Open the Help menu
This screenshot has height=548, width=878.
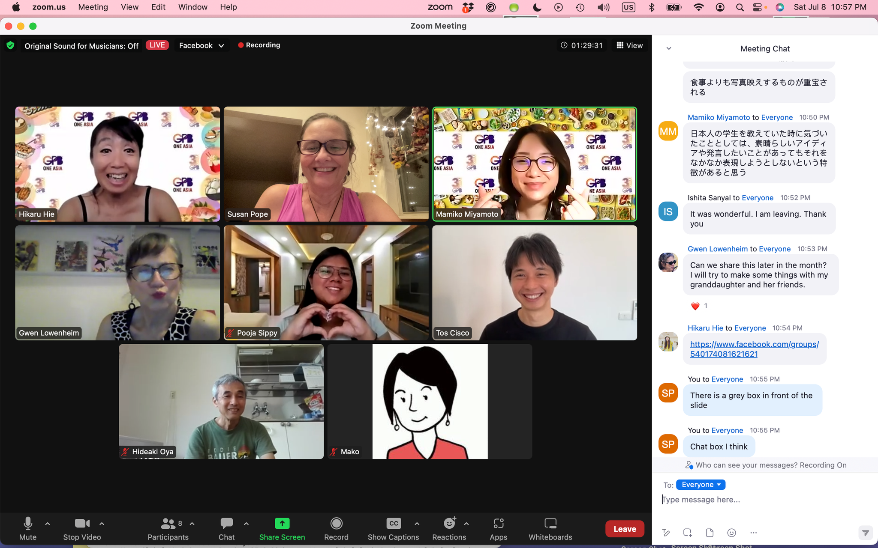pos(228,7)
